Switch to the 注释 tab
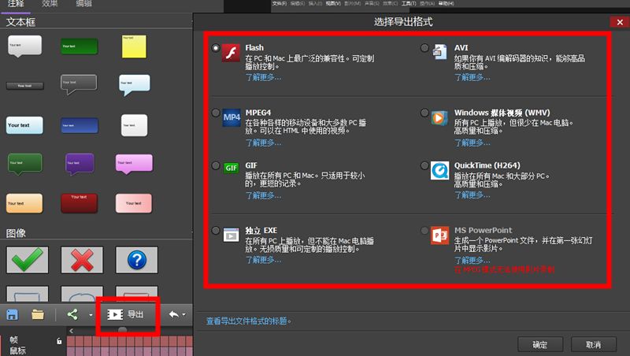The height and width of the screenshot is (356, 630). 16,4
